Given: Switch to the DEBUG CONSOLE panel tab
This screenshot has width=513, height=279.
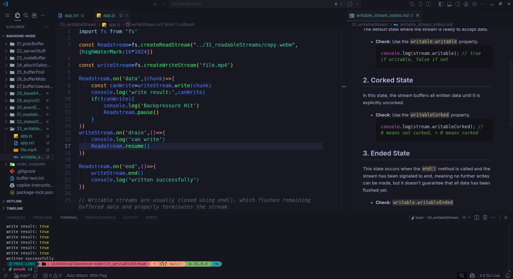Looking at the screenshot, I should (x=100, y=217).
